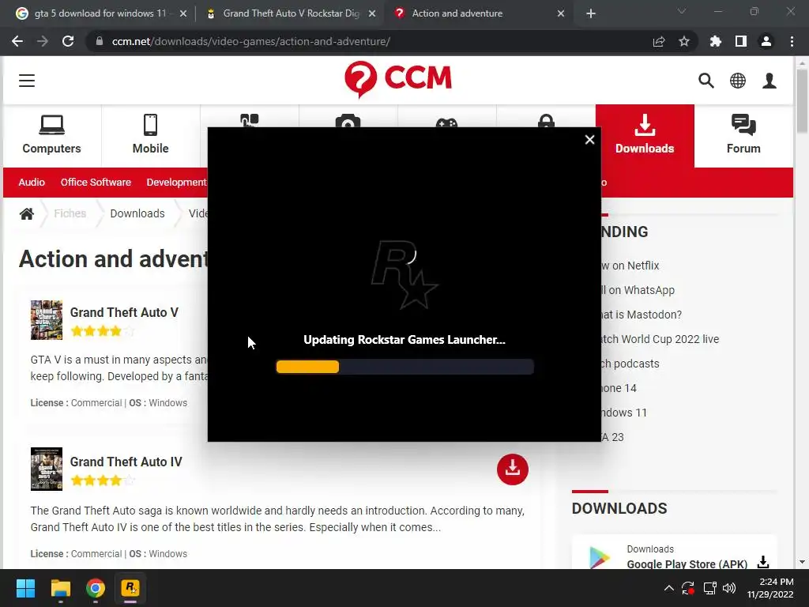Select the Audio subcategory

point(32,183)
